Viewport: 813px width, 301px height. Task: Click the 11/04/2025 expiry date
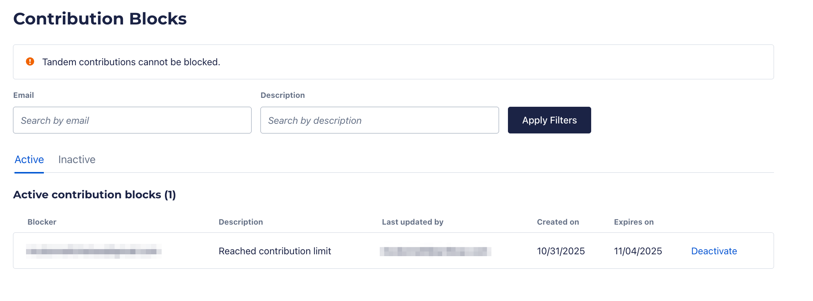pyautogui.click(x=638, y=251)
